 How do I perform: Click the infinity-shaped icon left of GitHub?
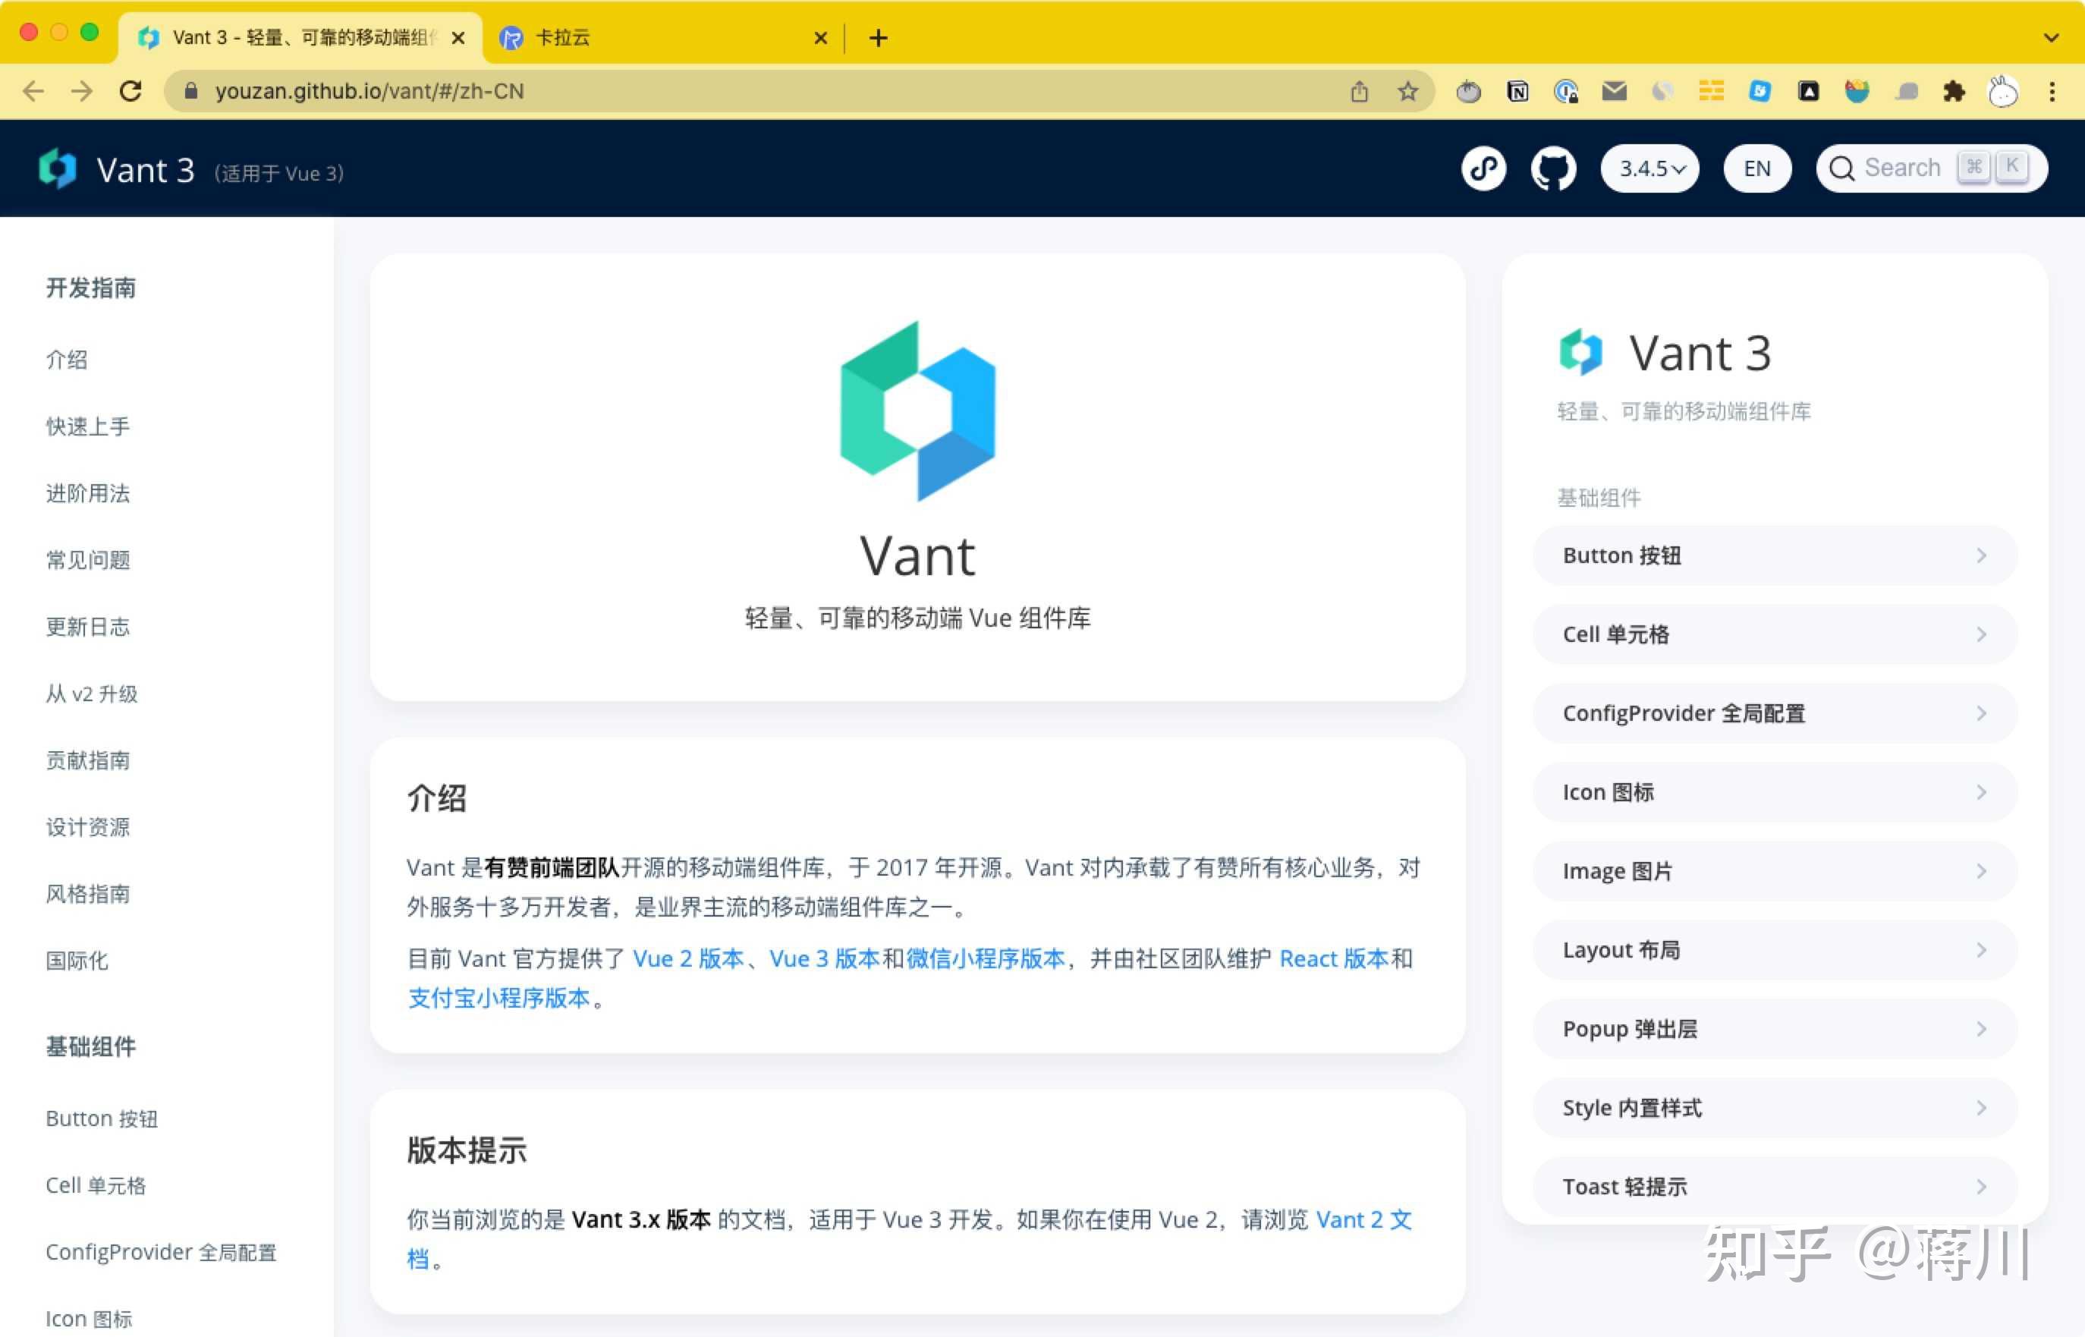1483,168
